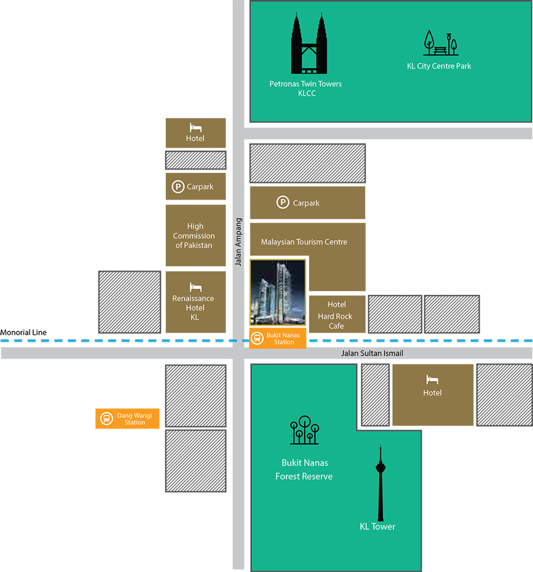
Task: Select the KL City Centre Park tree-and-bench icon
Action: click(440, 43)
